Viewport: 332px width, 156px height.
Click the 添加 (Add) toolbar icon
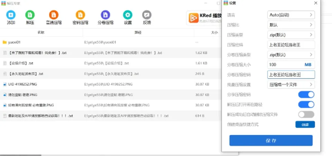pyautogui.click(x=11, y=15)
